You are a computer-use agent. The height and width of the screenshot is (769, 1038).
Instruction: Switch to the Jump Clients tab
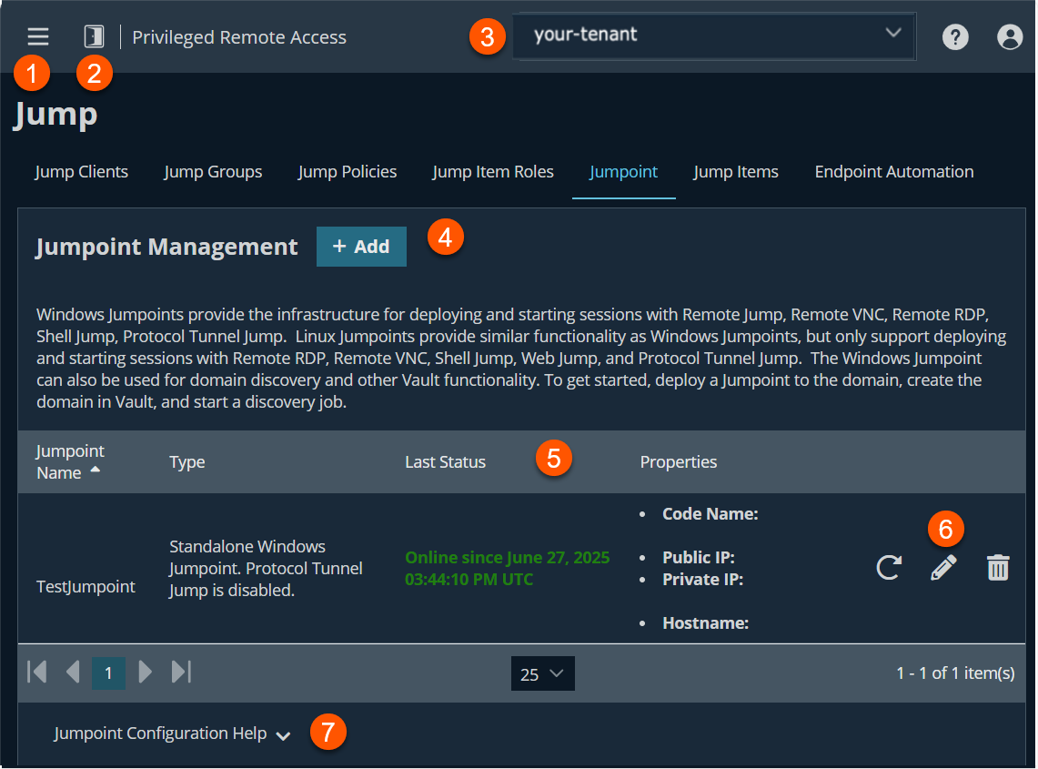(x=82, y=172)
